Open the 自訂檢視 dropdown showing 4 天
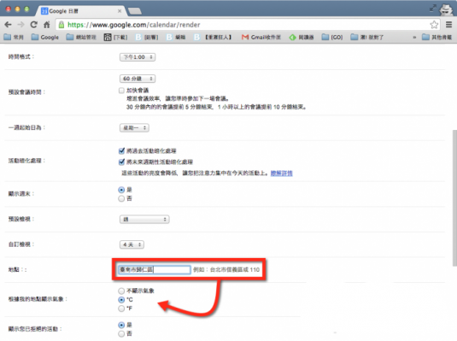Screen dimensions: 457x341 (x=132, y=244)
